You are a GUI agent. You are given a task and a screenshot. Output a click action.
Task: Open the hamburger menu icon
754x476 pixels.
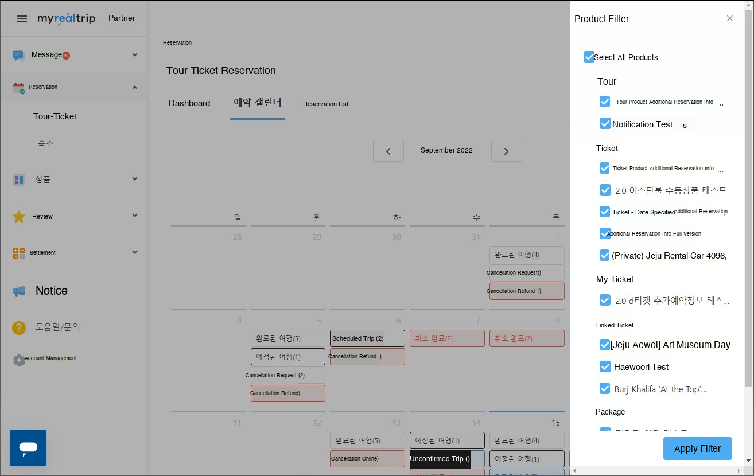[x=22, y=19]
